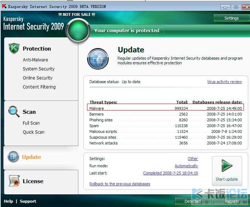Click the Kaspersky K logo in title bar

pyautogui.click(x=4, y=7)
